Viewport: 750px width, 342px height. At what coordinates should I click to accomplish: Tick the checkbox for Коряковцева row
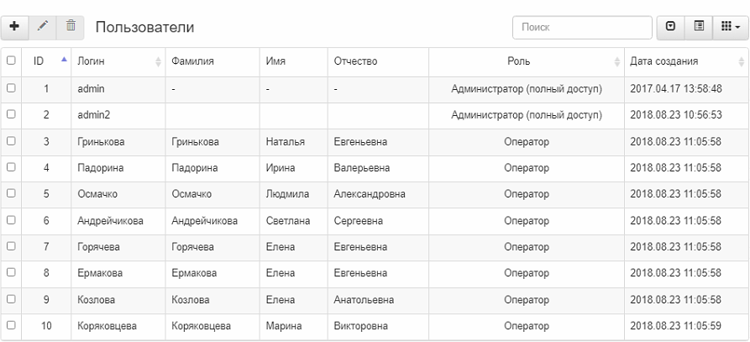pos(11,324)
